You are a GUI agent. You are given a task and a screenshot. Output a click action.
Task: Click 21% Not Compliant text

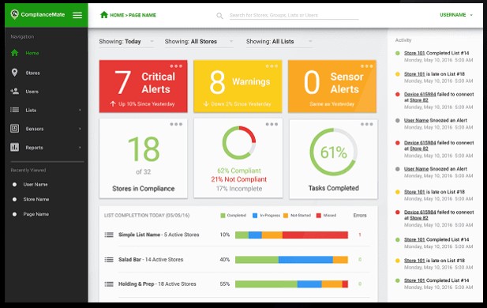[239, 179]
